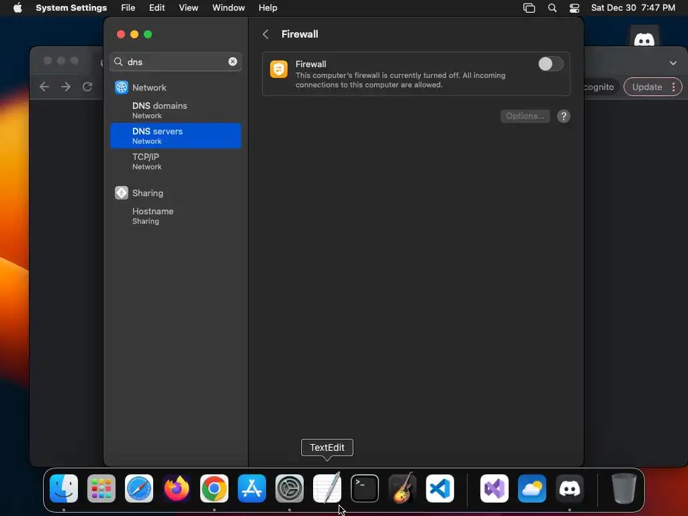
Task: Open GarageBand guitar icon in Dock
Action: point(402,488)
